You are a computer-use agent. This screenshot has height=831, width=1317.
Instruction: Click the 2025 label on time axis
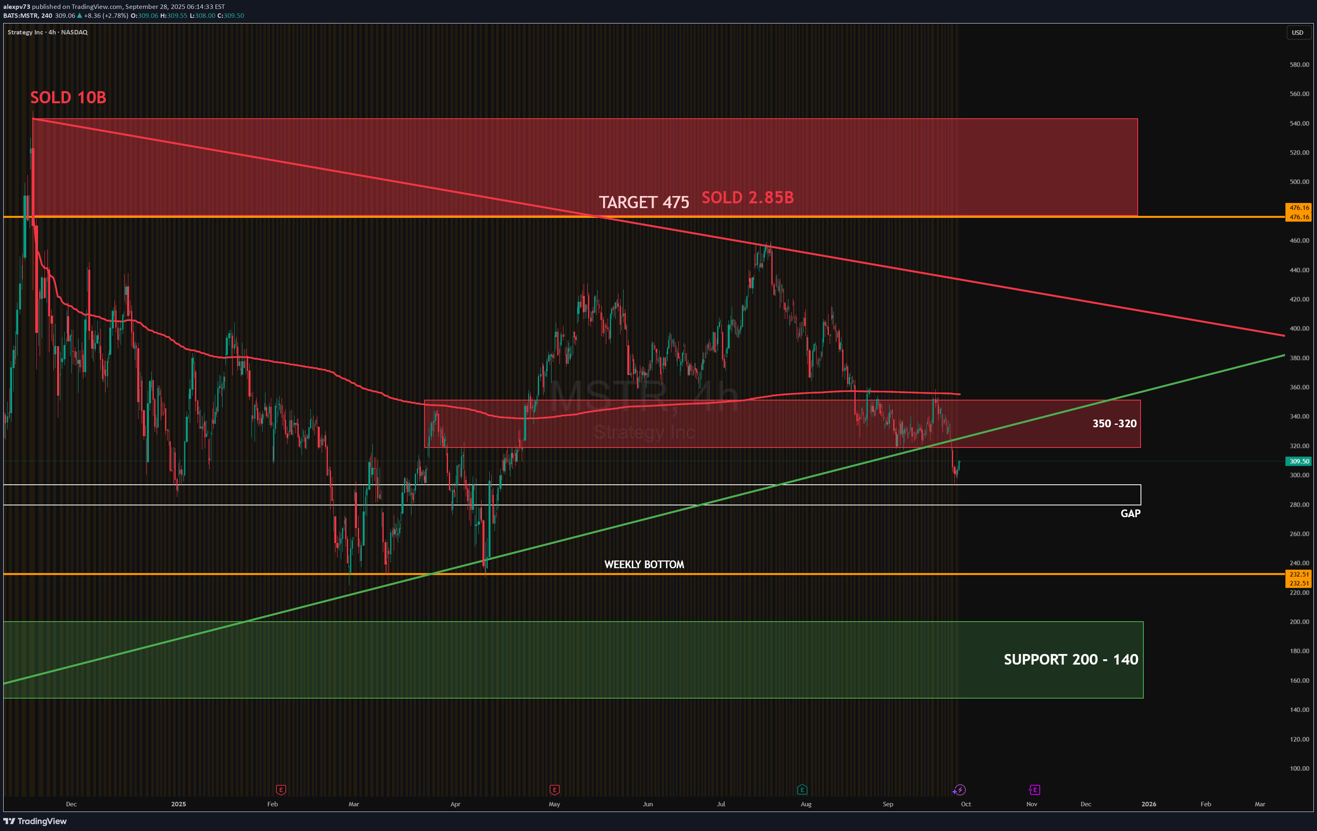[x=178, y=804]
